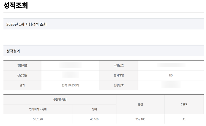This screenshot has height=126, width=206.
Task: Click the 합격 (PASSED) result value
Action: (x=70, y=85)
